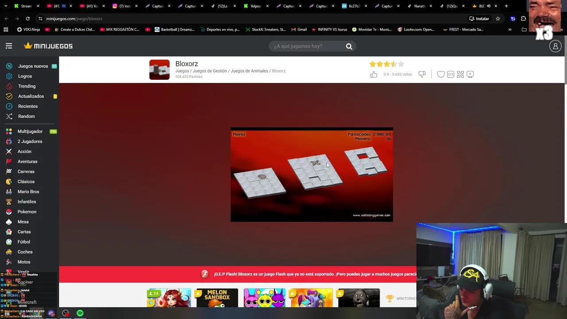Open 2 Jugadores category
The height and width of the screenshot is (319, 567).
pyautogui.click(x=30, y=141)
